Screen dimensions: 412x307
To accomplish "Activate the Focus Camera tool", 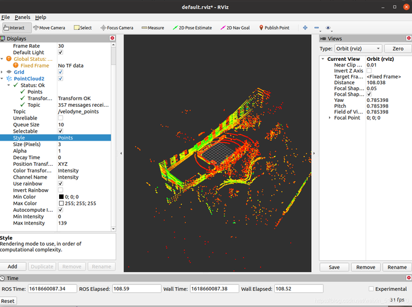I will (117, 28).
